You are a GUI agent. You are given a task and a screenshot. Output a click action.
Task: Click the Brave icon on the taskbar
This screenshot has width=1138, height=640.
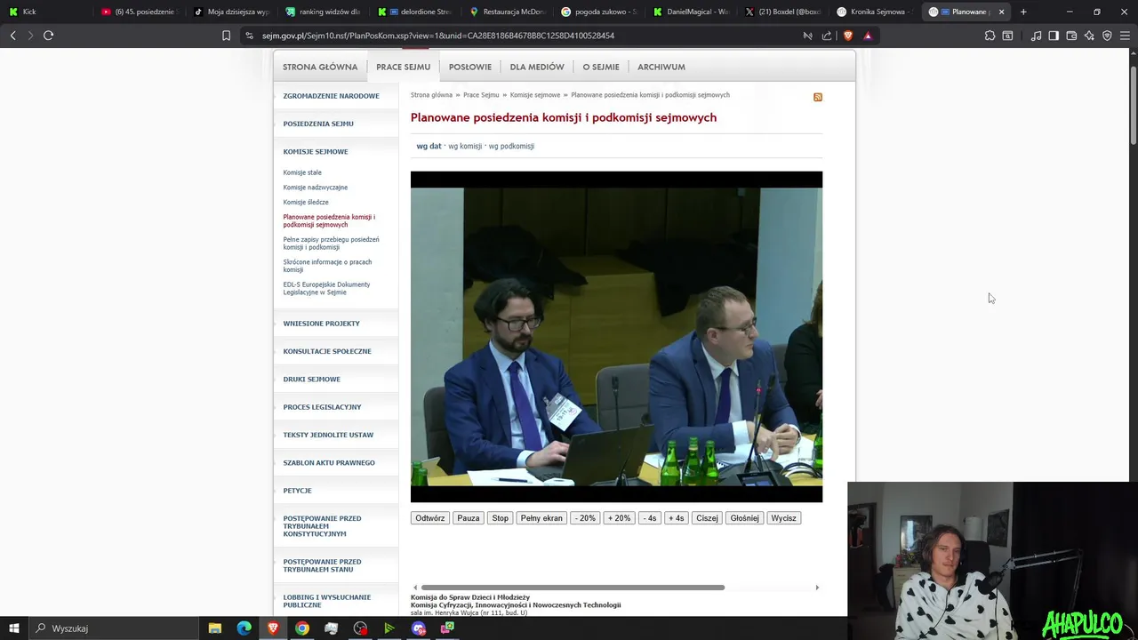click(273, 628)
